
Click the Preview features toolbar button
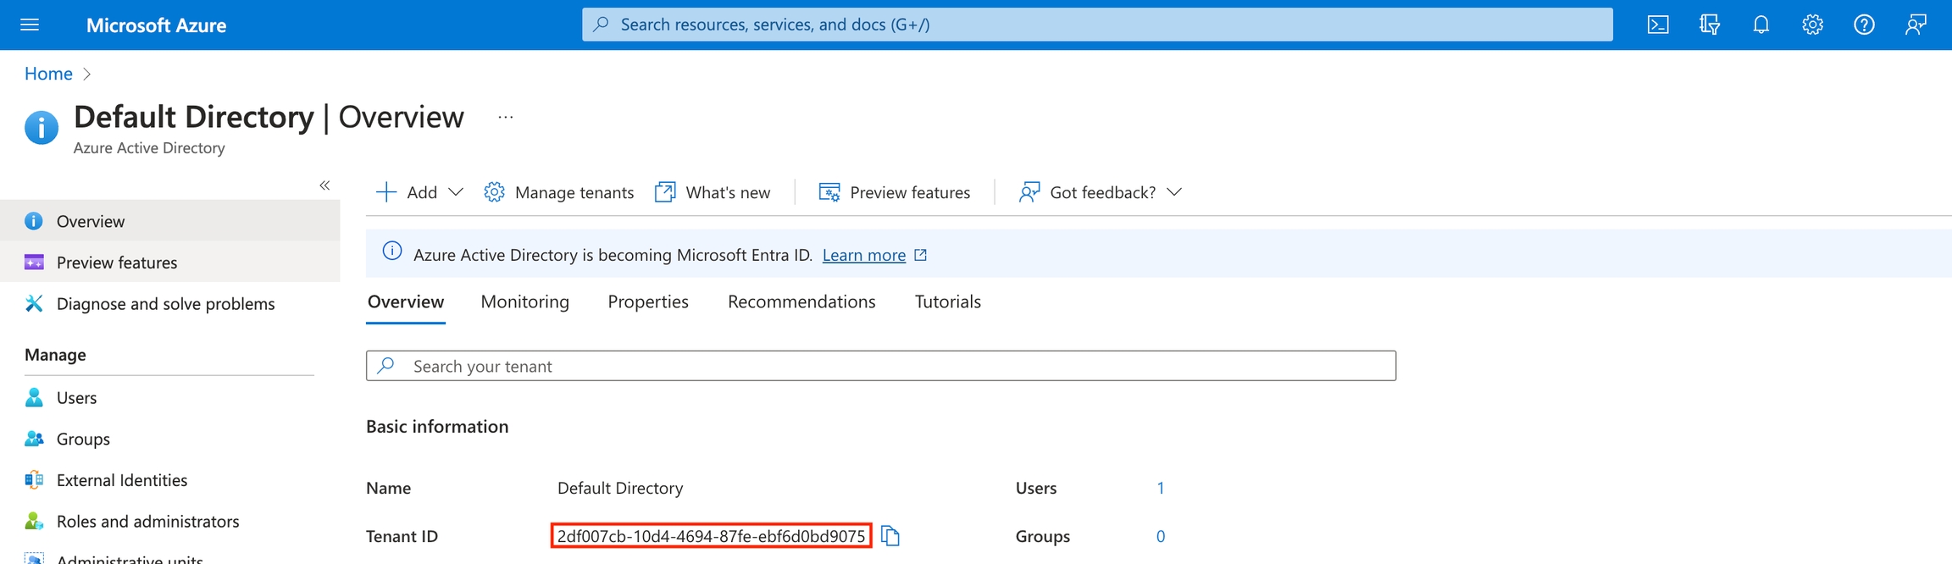click(x=895, y=192)
